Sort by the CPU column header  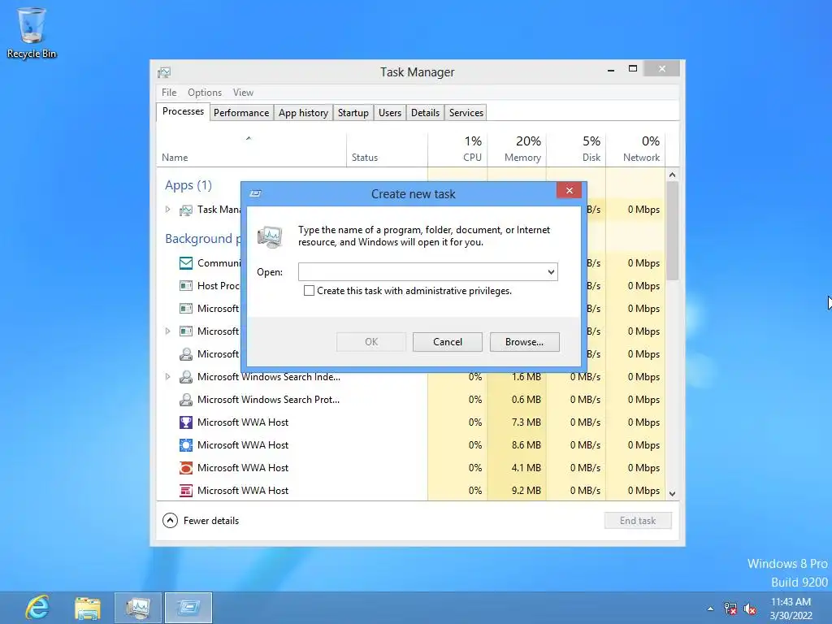point(458,149)
